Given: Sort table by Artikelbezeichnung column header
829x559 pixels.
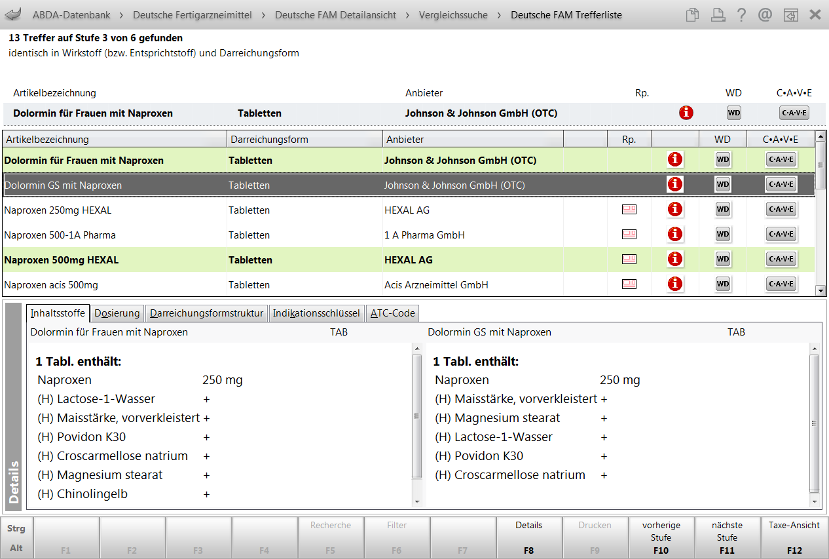Looking at the screenshot, I should (115, 139).
